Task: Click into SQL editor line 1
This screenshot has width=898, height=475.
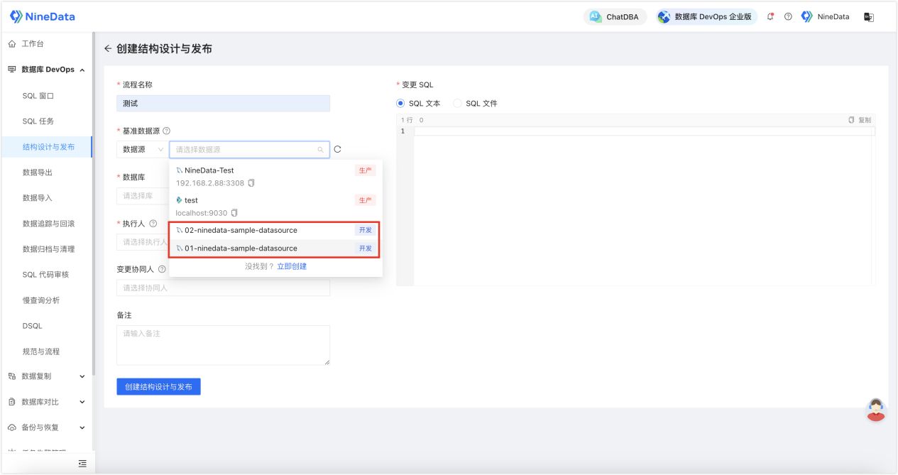Action: click(x=645, y=131)
